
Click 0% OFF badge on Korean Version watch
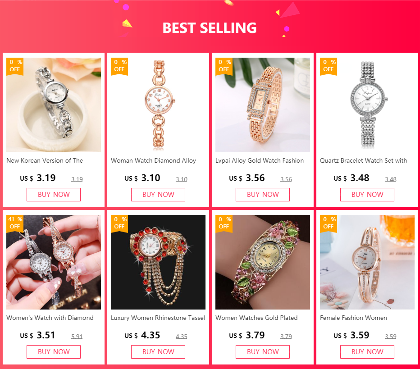pos(15,66)
